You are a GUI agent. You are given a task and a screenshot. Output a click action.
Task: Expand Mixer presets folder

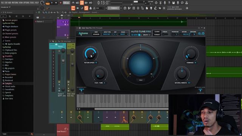[x=10, y=37]
